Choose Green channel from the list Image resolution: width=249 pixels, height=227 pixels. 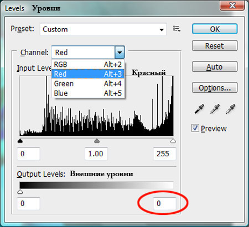pos(88,83)
